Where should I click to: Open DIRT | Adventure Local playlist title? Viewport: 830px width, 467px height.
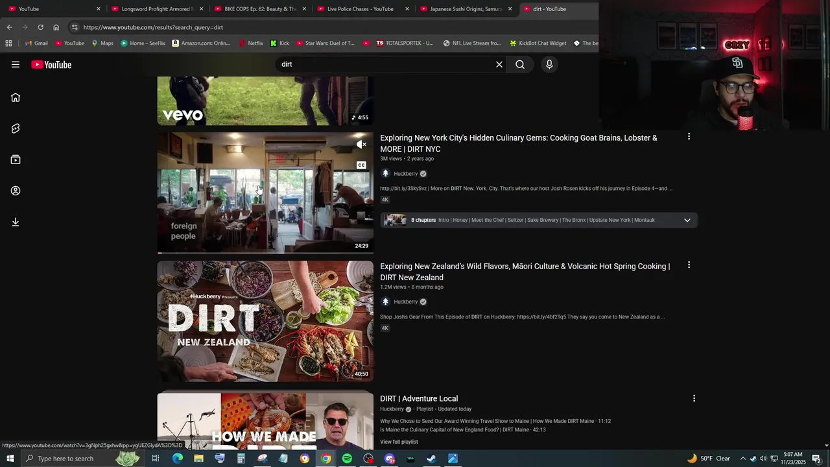[419, 398]
